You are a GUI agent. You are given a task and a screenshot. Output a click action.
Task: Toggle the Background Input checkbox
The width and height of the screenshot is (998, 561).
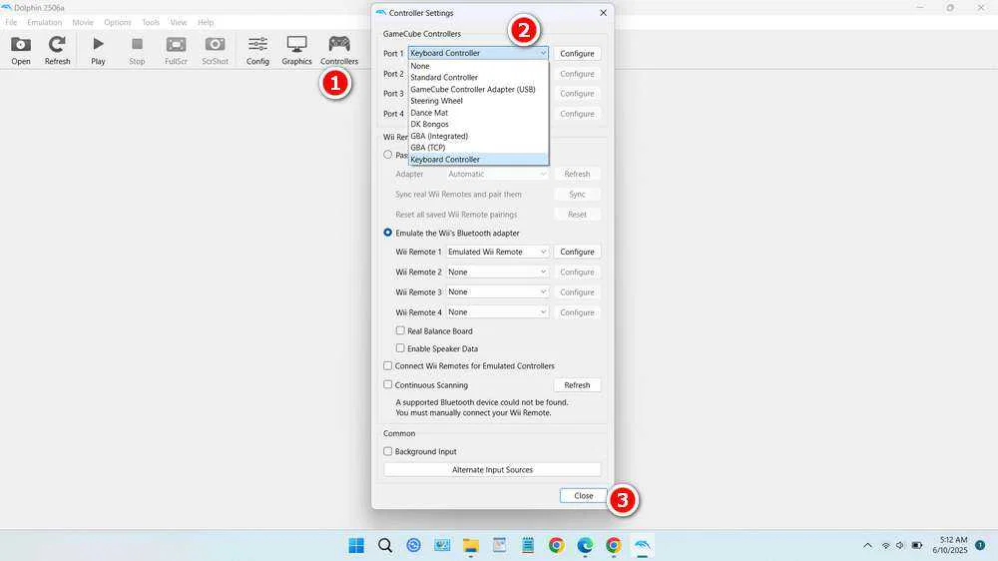click(x=388, y=452)
